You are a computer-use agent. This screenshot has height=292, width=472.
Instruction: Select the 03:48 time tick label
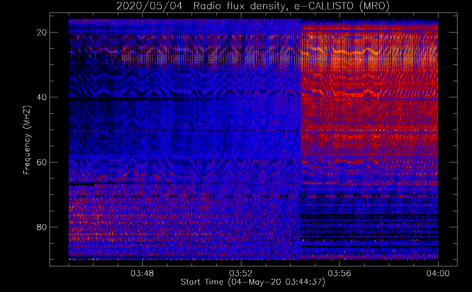[142, 274]
